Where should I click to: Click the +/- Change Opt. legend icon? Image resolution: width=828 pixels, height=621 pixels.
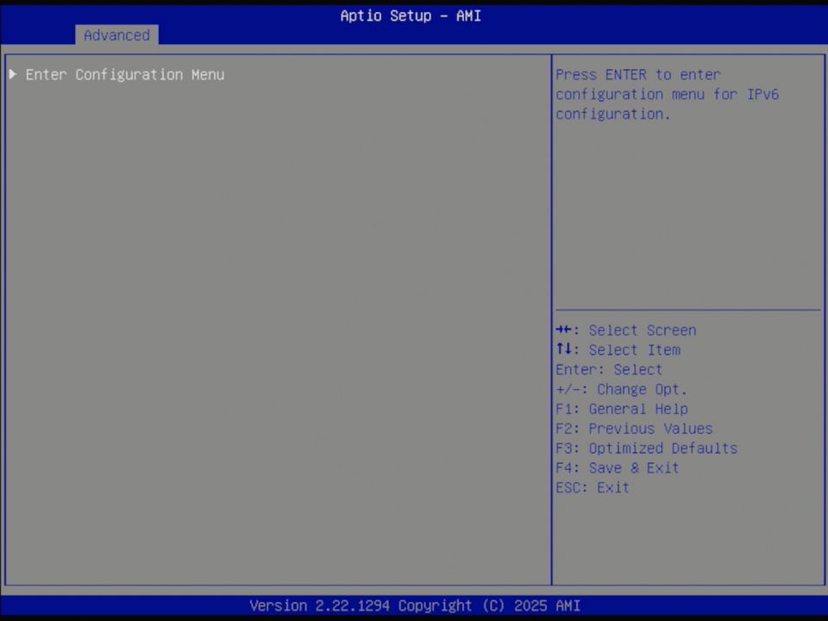click(567, 389)
